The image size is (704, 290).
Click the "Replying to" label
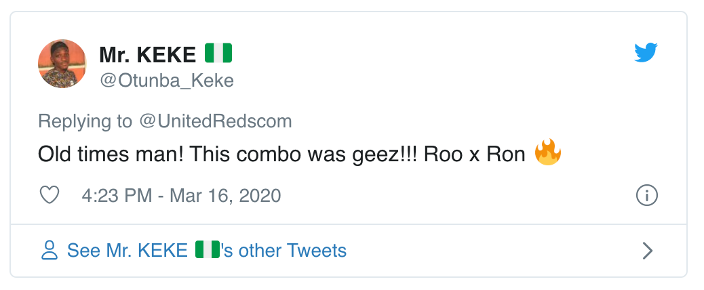point(85,121)
